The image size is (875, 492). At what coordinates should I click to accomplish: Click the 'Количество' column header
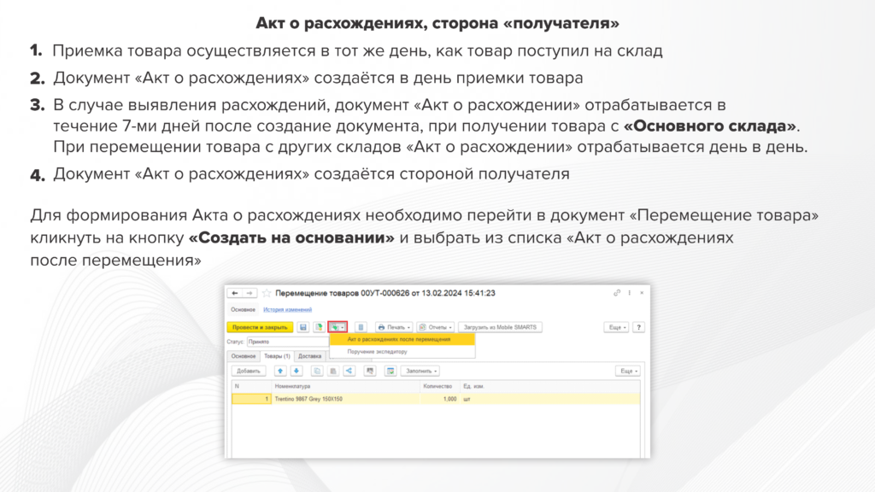[x=440, y=386]
